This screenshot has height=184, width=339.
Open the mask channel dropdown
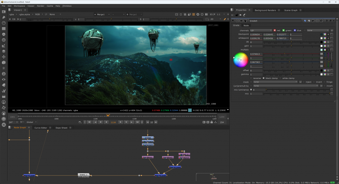[x=275, y=82]
